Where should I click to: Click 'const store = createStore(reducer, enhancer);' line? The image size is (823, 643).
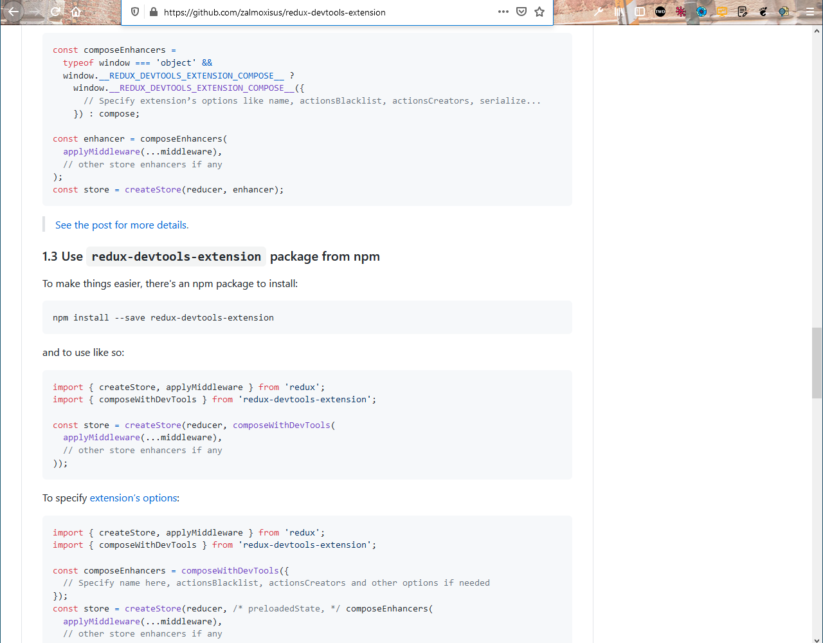coord(168,189)
